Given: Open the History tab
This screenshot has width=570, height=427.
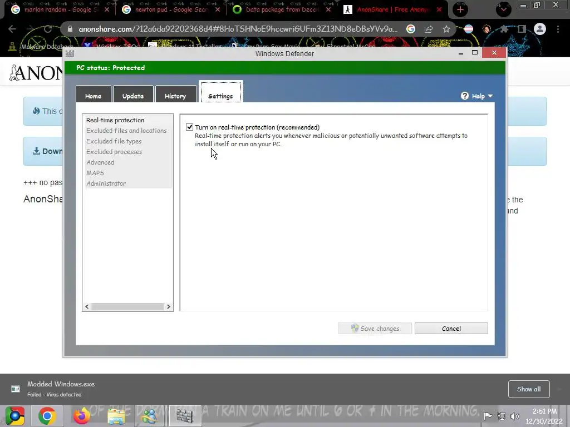Looking at the screenshot, I should tap(175, 96).
